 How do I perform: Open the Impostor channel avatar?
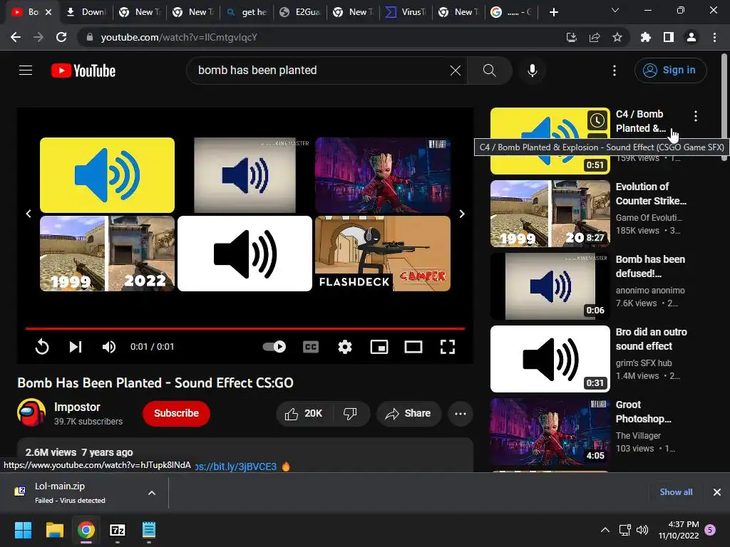click(31, 413)
